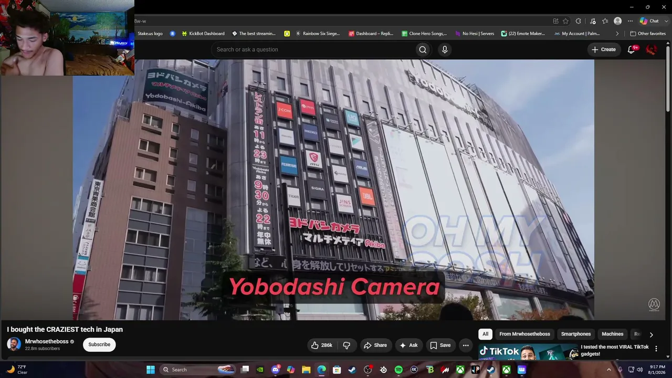Show next filter chips arrow

pyautogui.click(x=651, y=334)
